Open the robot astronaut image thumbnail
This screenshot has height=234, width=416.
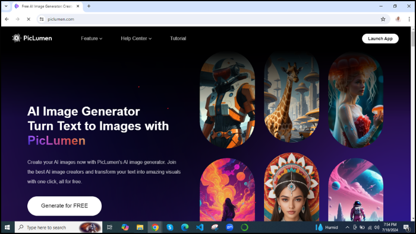[228, 100]
